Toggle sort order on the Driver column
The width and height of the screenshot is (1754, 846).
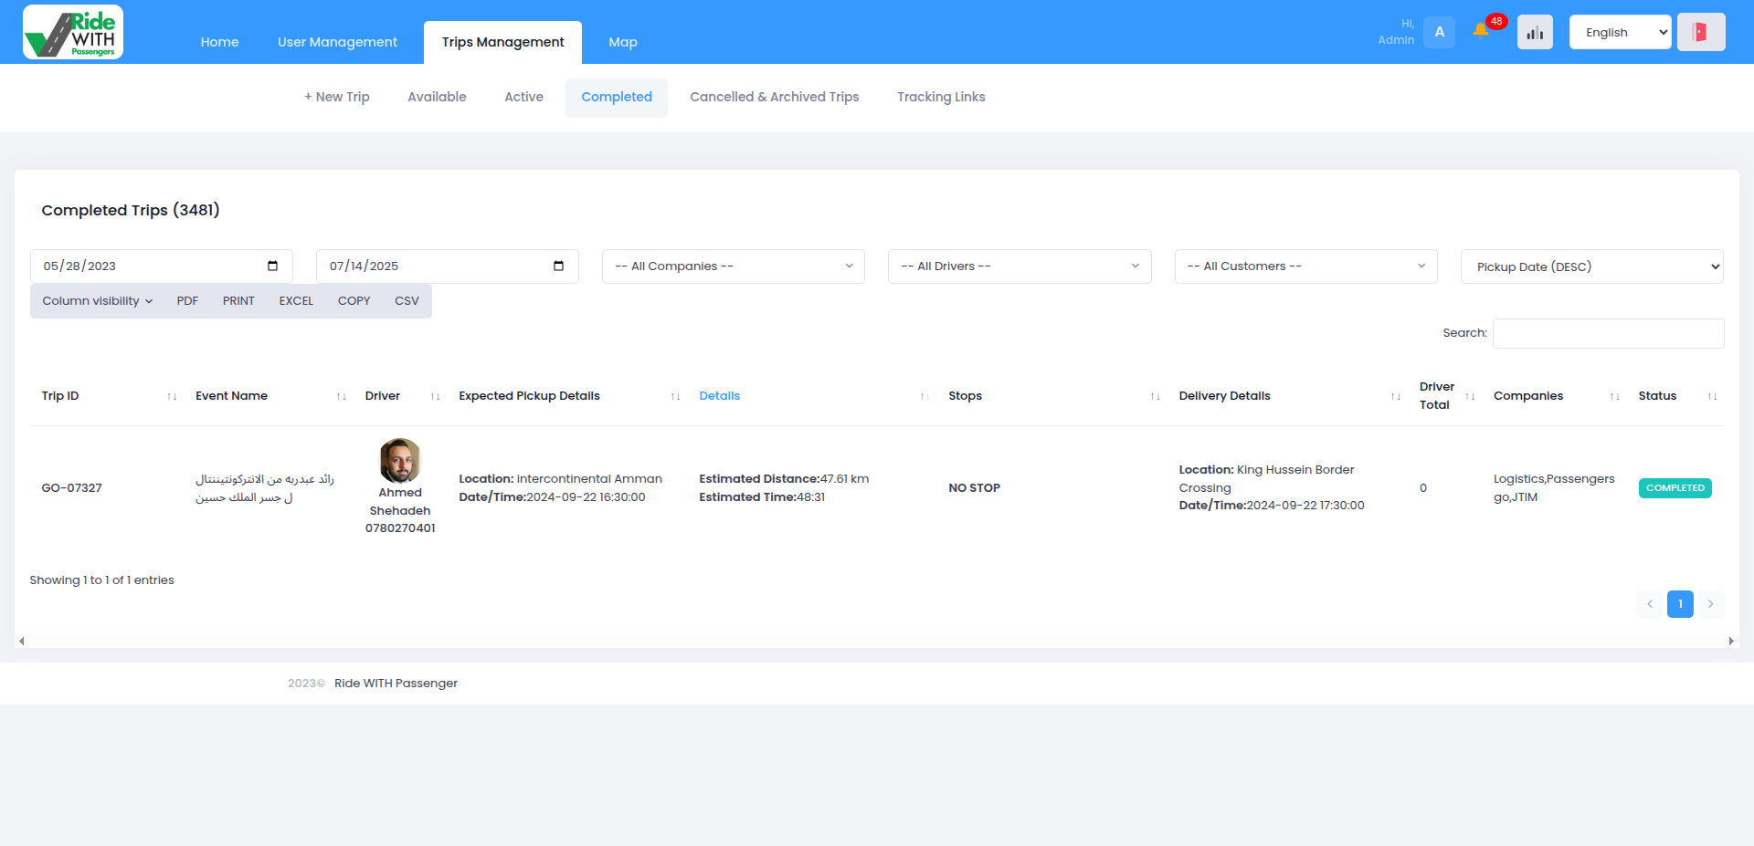pos(432,396)
